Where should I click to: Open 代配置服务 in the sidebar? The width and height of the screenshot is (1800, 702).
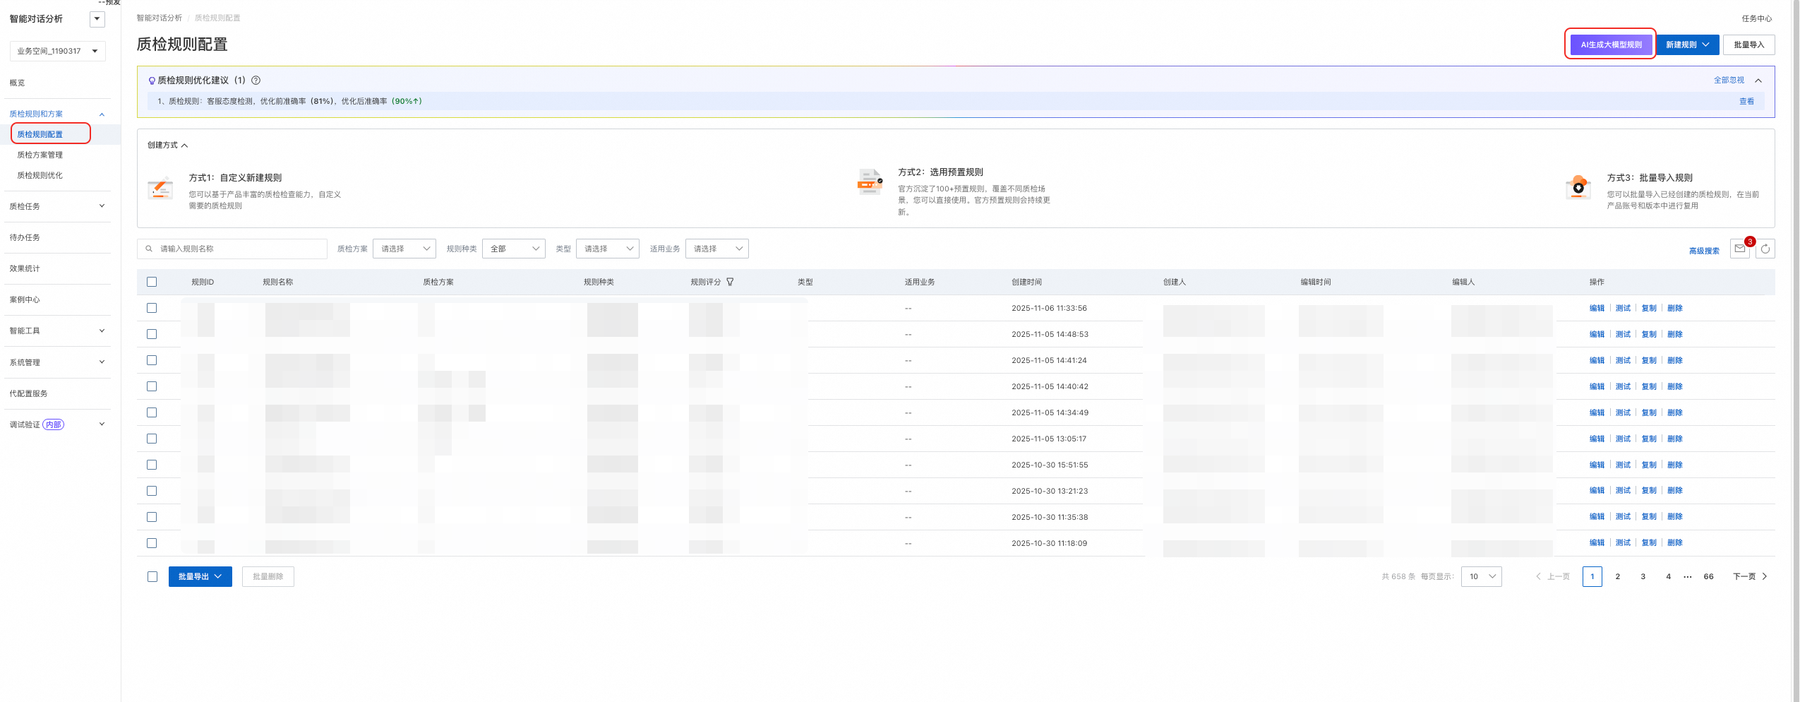coord(28,393)
